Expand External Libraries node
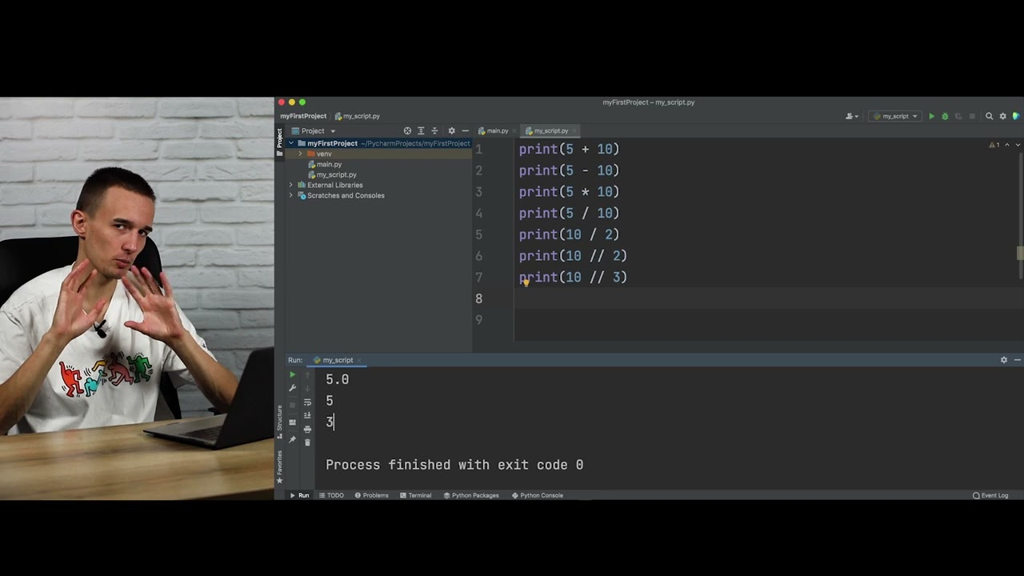 [x=291, y=185]
